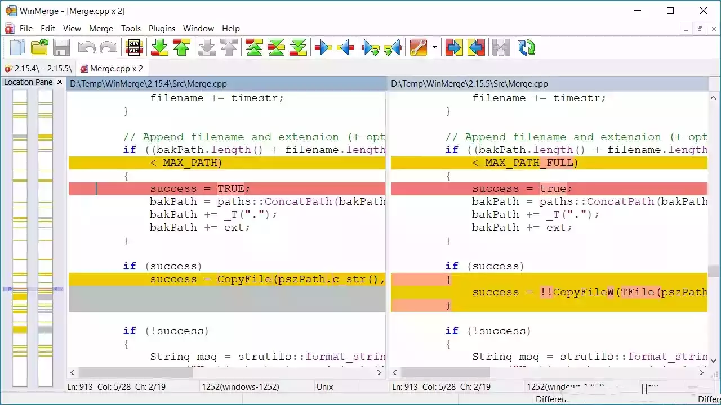The width and height of the screenshot is (721, 405).
Task: Undo the last merge action
Action: 87,47
